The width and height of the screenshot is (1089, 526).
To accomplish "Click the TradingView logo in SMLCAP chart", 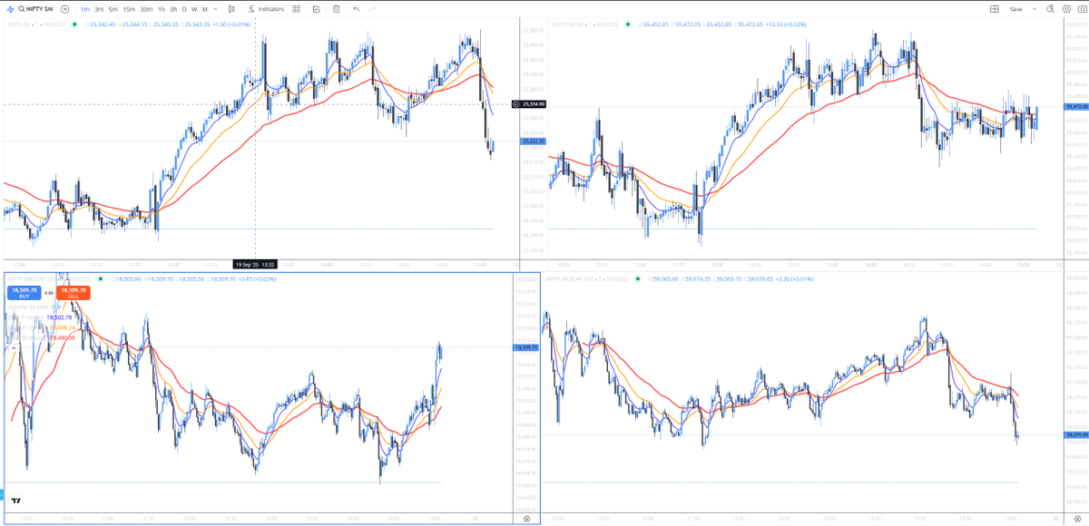I will (16, 500).
